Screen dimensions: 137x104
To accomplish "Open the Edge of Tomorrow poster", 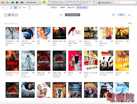I will point(91,33).
